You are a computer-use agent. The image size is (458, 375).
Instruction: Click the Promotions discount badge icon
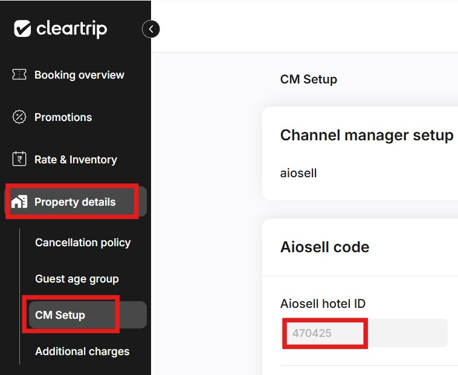click(19, 117)
